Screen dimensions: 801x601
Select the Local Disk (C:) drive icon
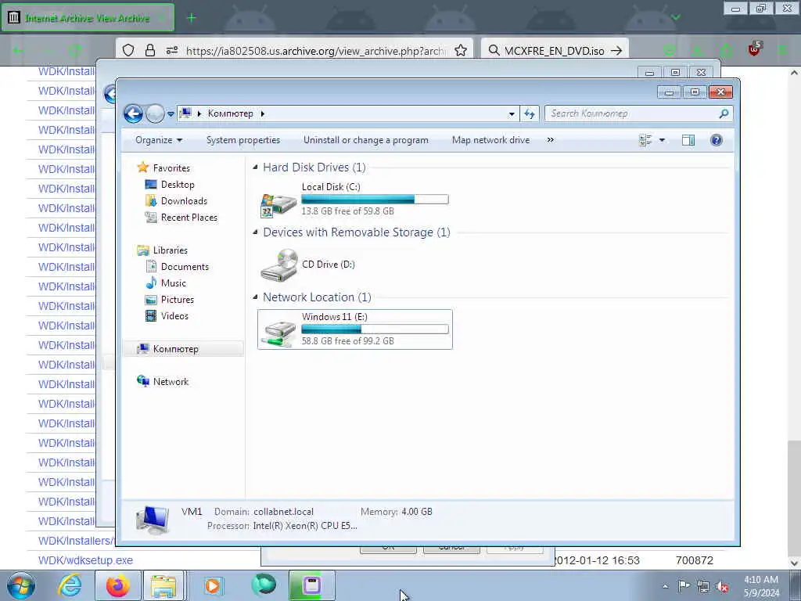pyautogui.click(x=278, y=204)
